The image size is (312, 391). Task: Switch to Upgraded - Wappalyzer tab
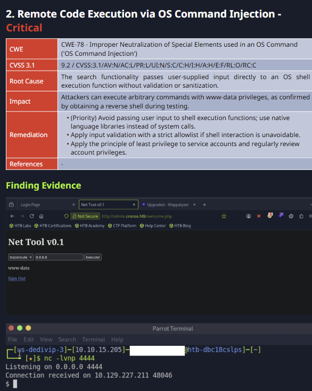(x=168, y=205)
